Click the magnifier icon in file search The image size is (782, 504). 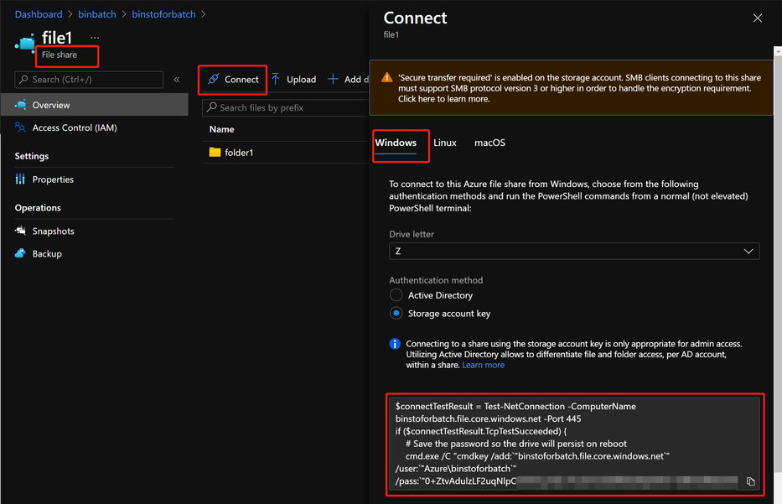211,107
